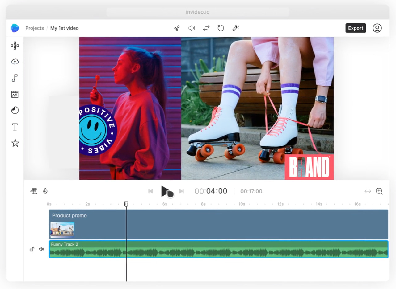Select the Uploads cloud icon

tap(15, 62)
